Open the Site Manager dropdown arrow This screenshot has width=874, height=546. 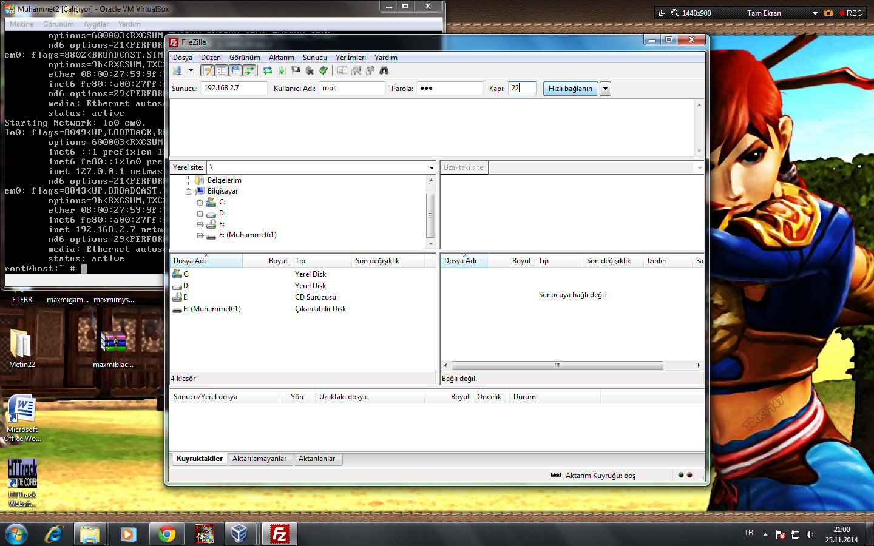[191, 70]
